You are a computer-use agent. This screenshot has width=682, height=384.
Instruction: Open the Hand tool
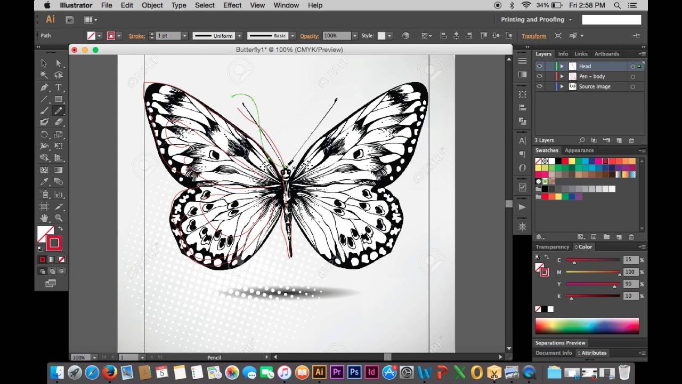pos(45,217)
